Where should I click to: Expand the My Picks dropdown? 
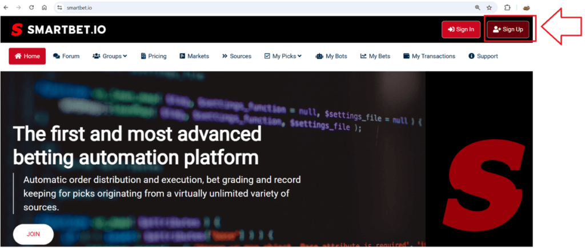(283, 56)
